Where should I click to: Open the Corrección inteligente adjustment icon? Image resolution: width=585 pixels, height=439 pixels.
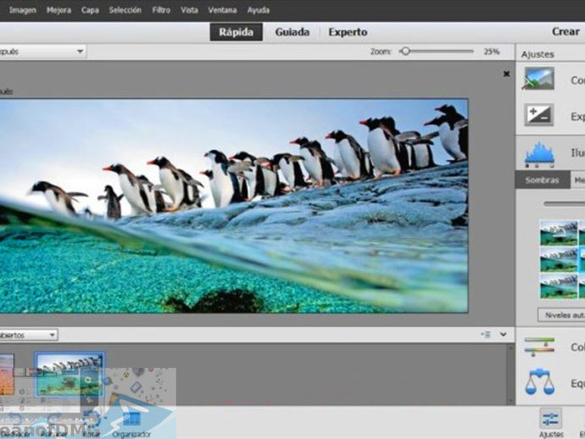[x=538, y=78]
